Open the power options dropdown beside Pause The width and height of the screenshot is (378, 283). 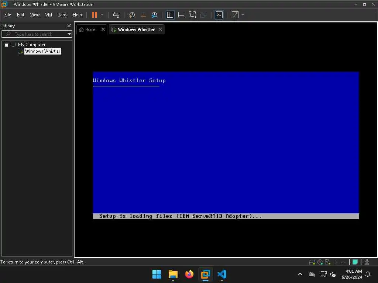coord(102,15)
